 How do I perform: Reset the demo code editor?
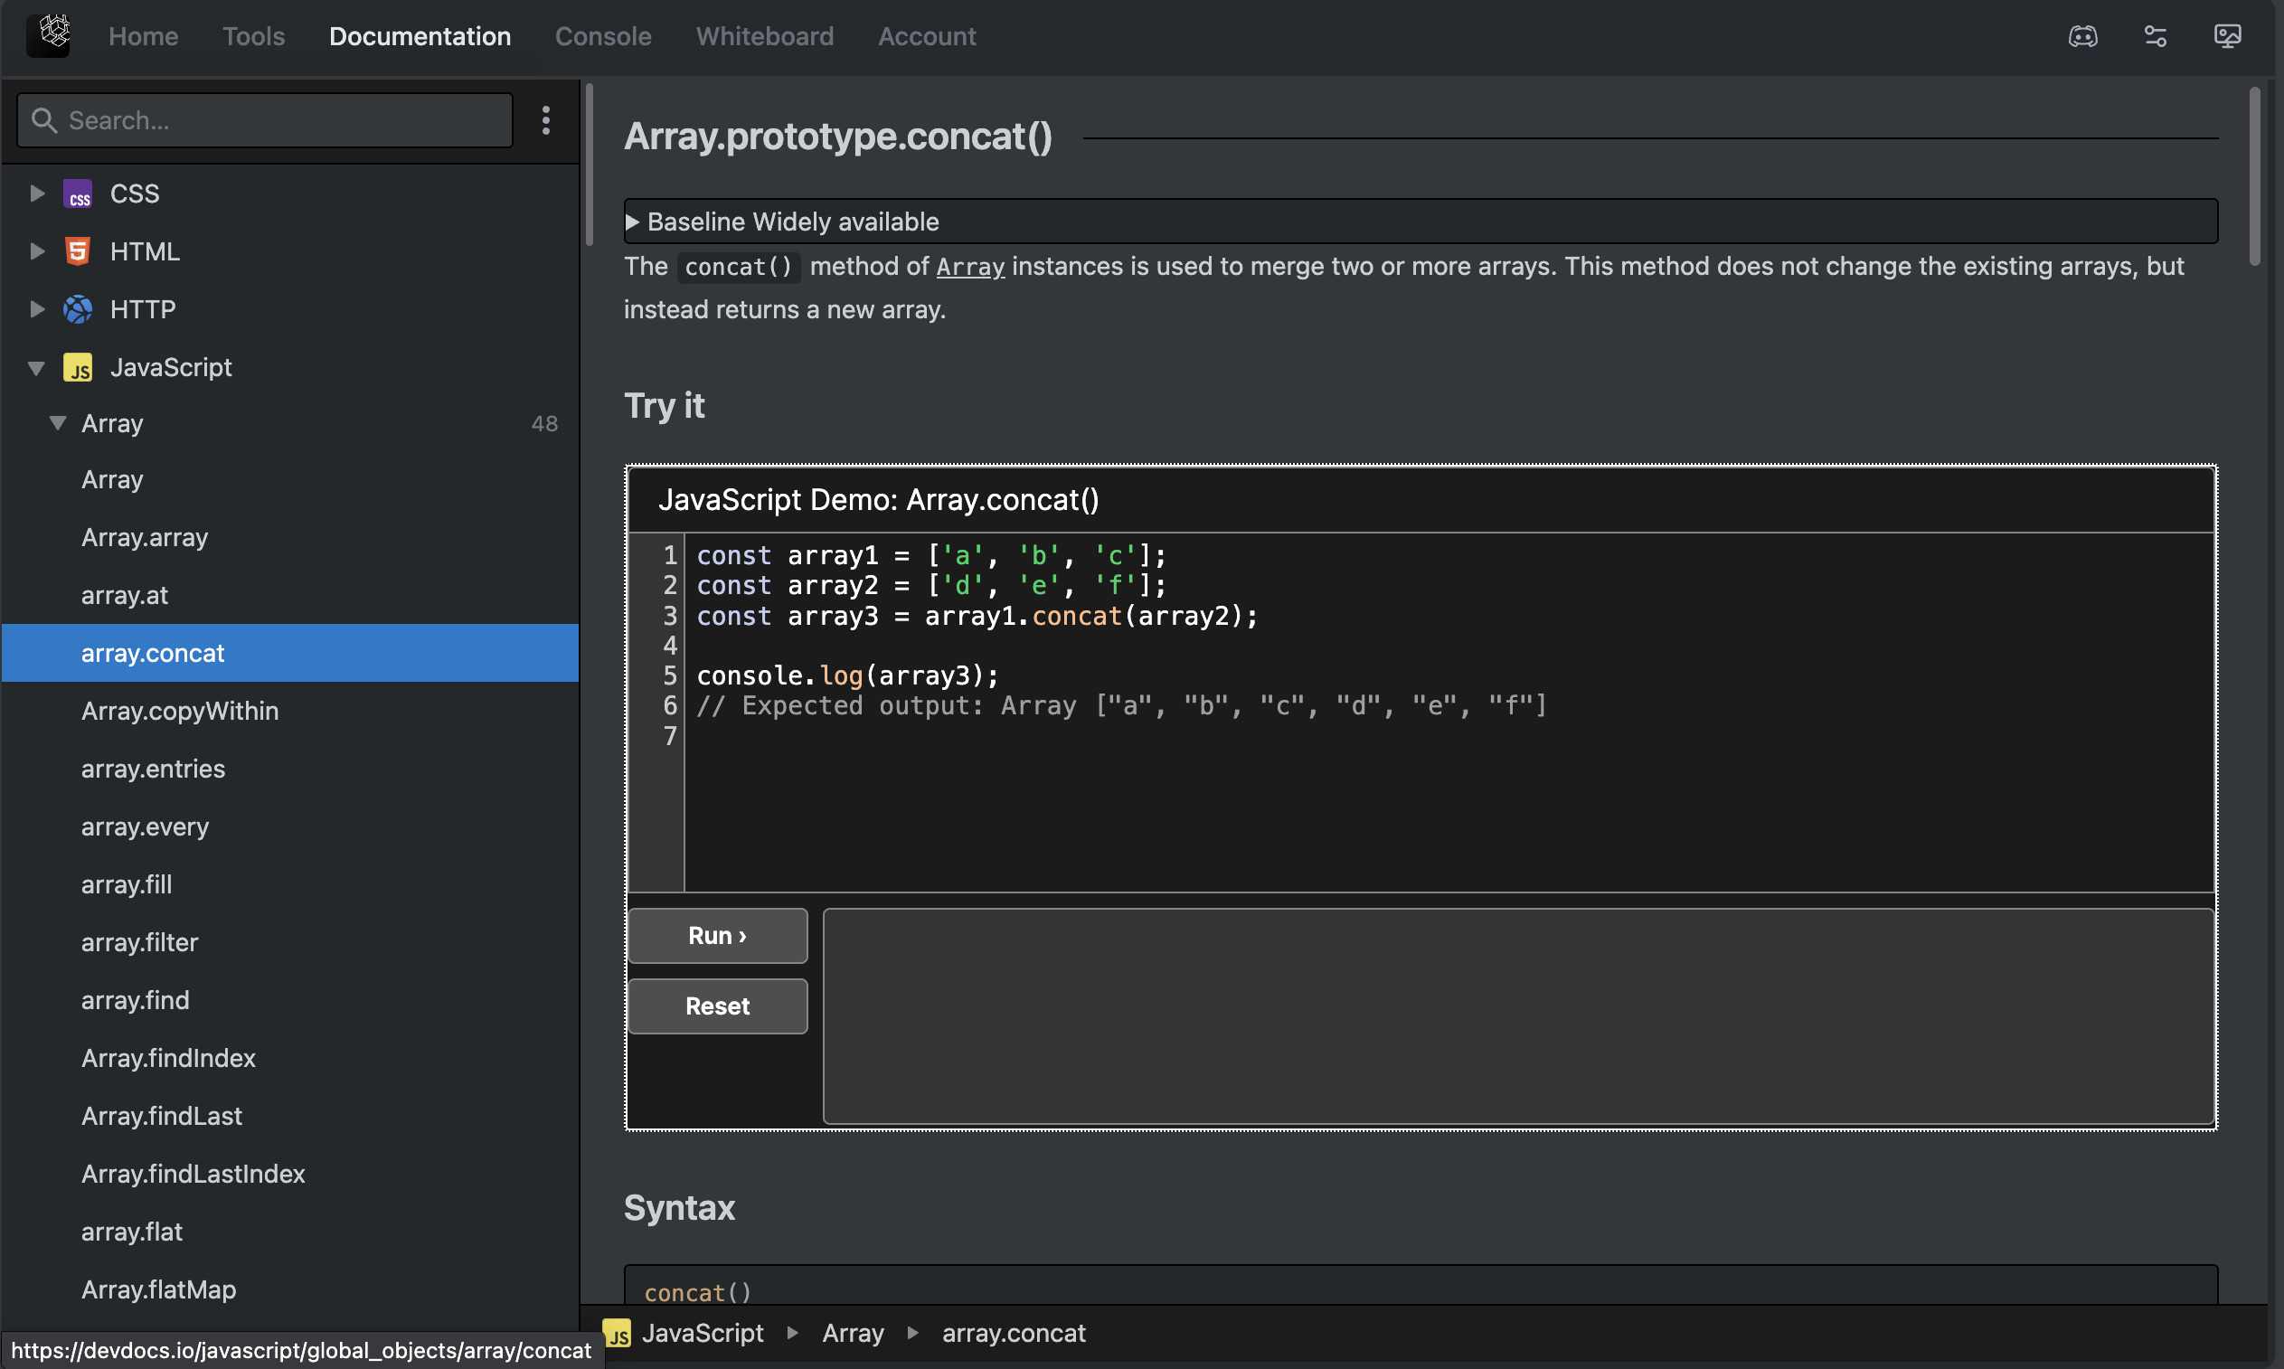[x=718, y=1006]
